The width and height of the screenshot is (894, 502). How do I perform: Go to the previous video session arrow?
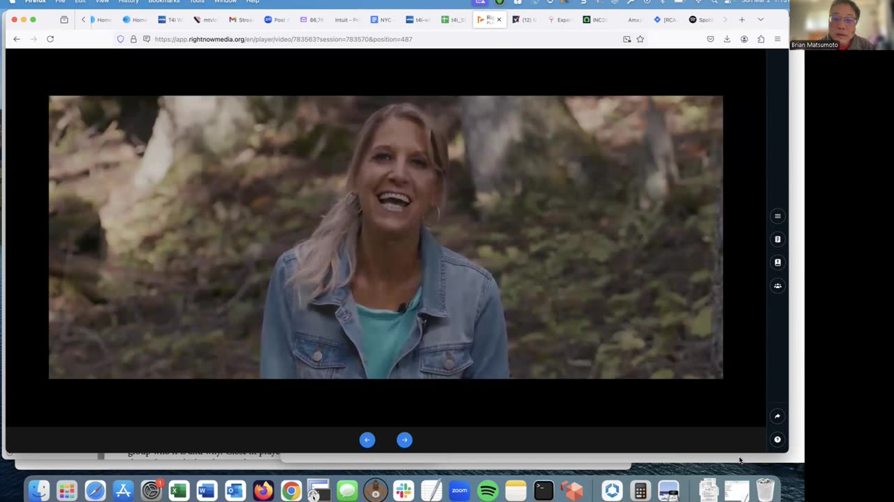(x=367, y=440)
